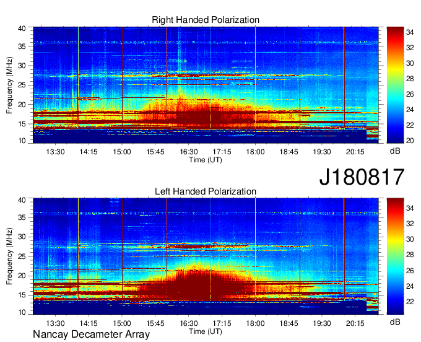This screenshot has height=342, width=421.
Task: Click '25' frequency tick on Right Handed plot
Action: pyautogui.click(x=22, y=85)
